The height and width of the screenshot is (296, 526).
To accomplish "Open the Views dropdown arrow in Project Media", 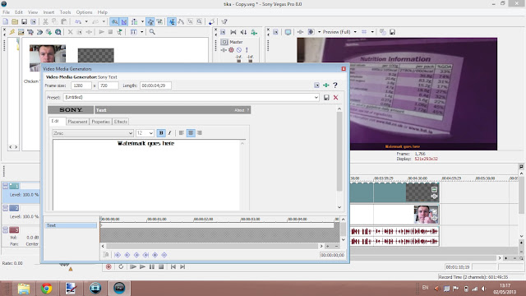I will [142, 32].
